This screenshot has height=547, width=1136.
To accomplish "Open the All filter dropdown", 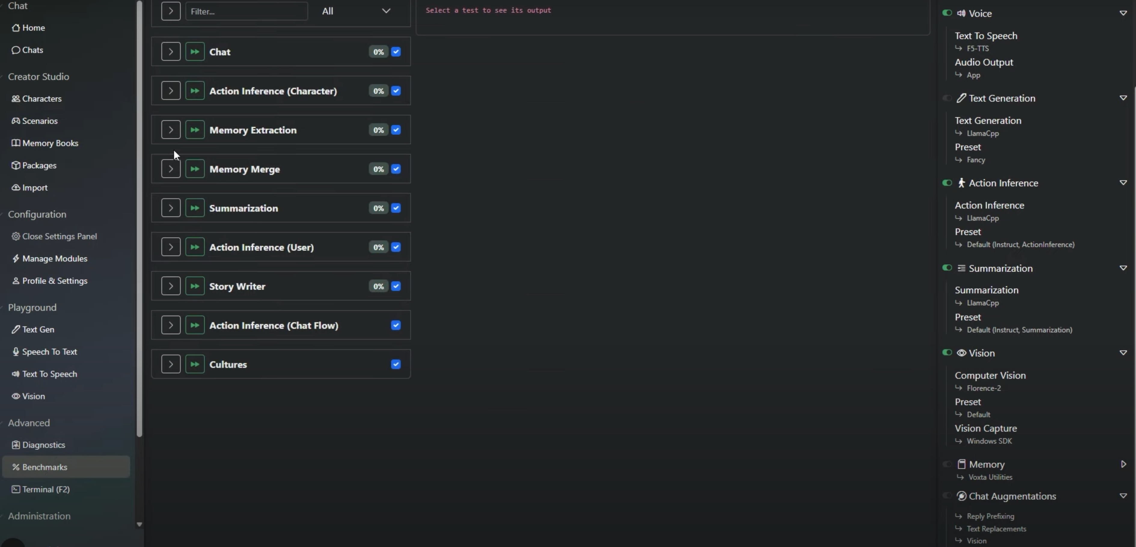I will click(x=356, y=11).
